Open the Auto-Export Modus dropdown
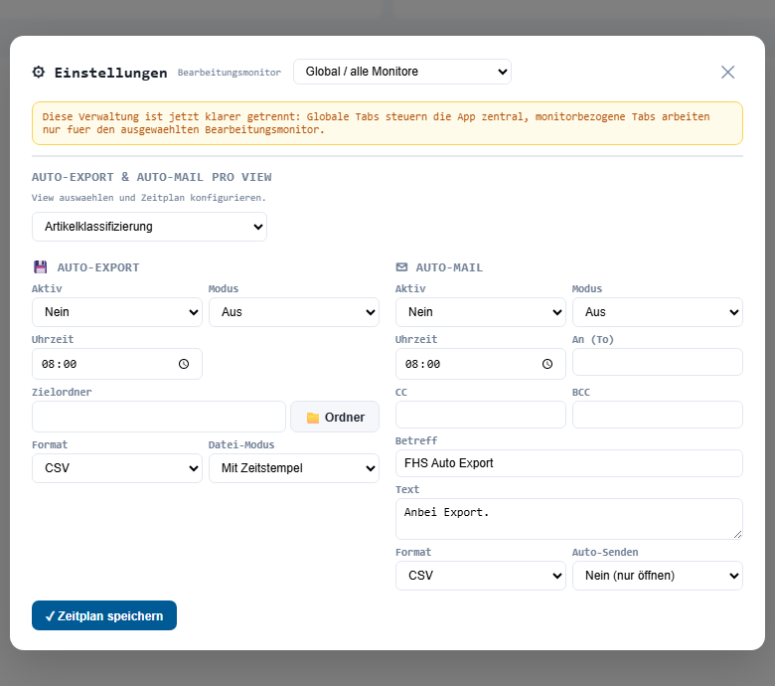Image resolution: width=775 pixels, height=686 pixels. (293, 312)
